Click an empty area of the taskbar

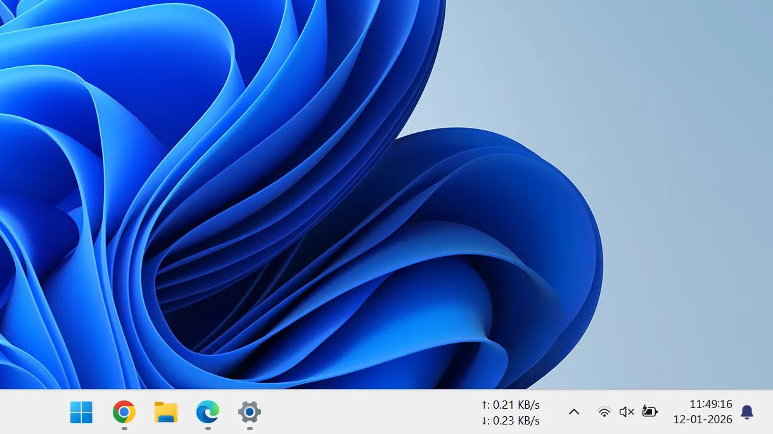point(380,412)
